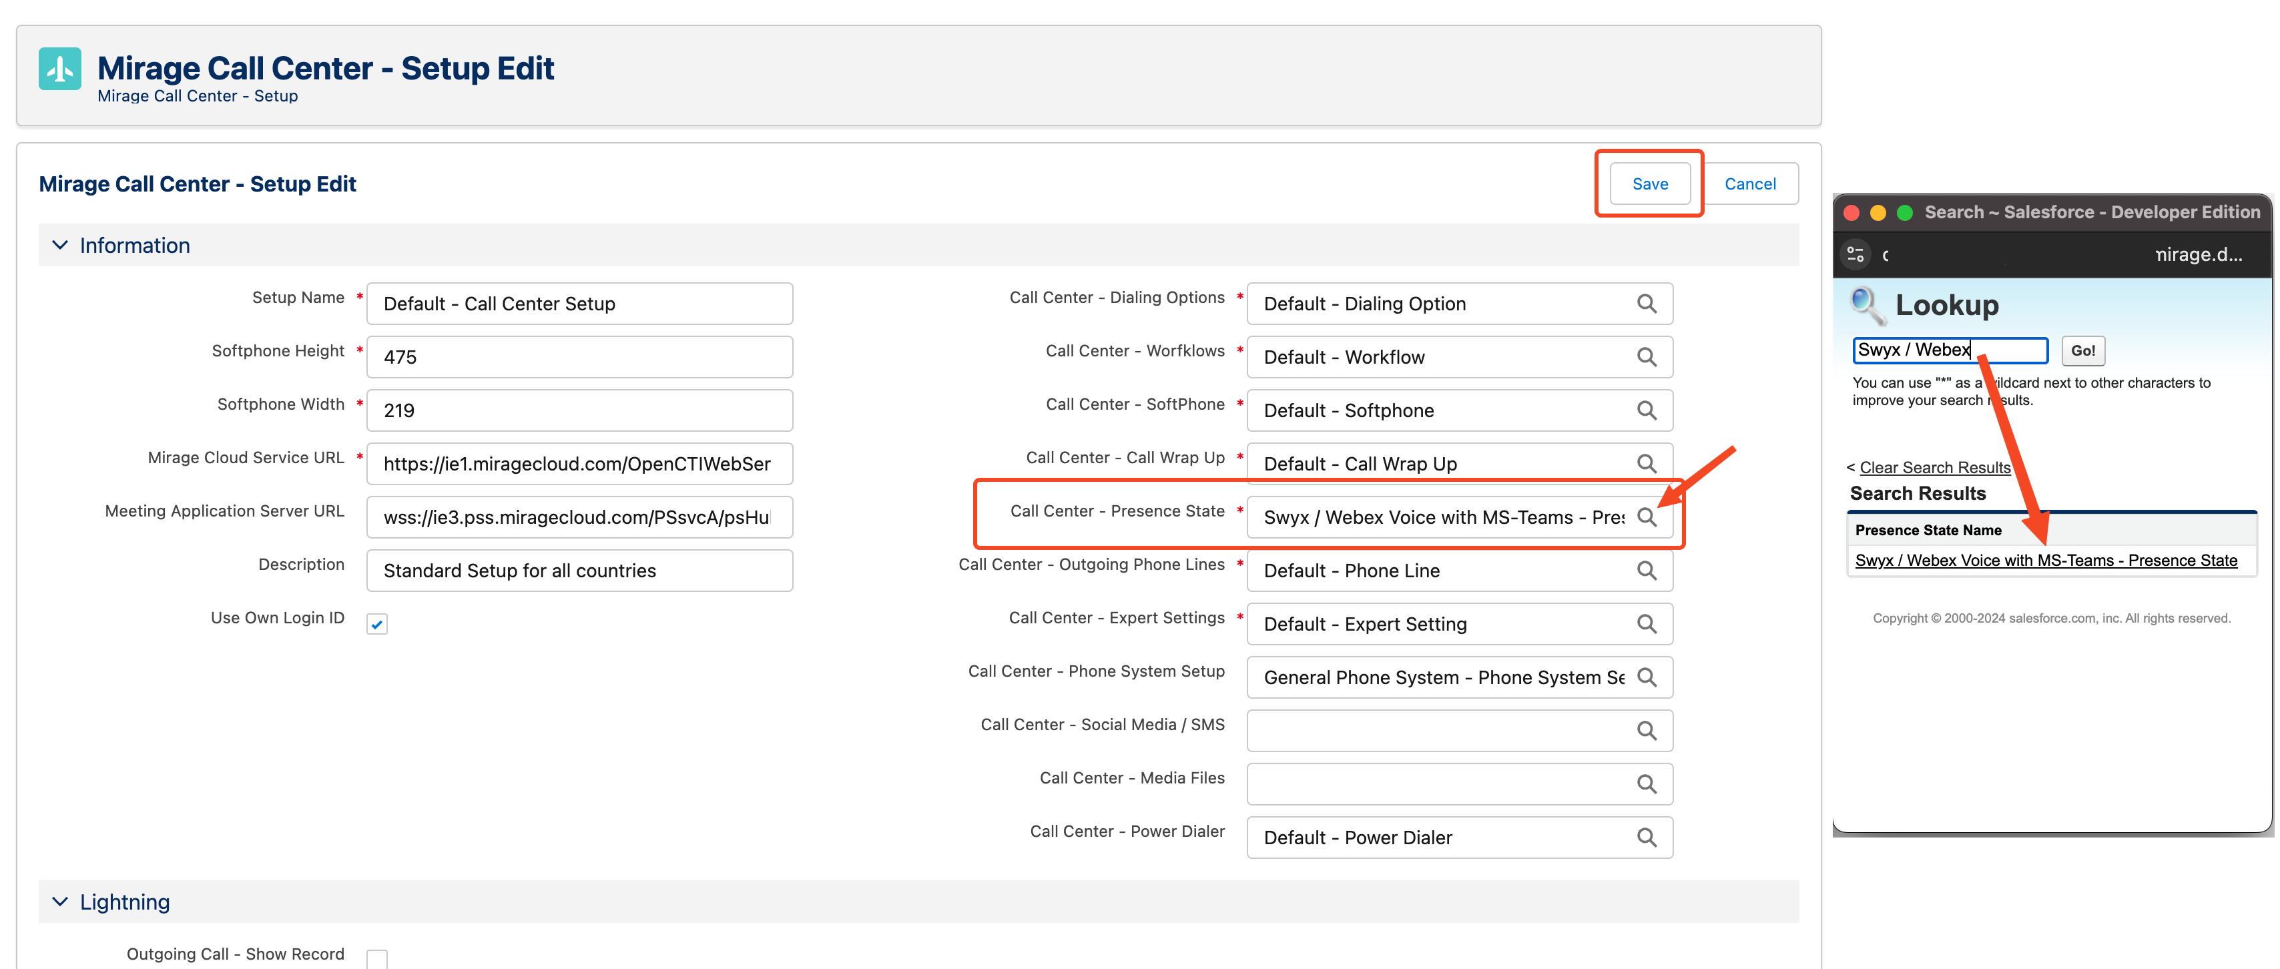Viewport: 2280px width, 969px height.
Task: Click the Lookup magnifier icon in popup
Action: [1868, 305]
